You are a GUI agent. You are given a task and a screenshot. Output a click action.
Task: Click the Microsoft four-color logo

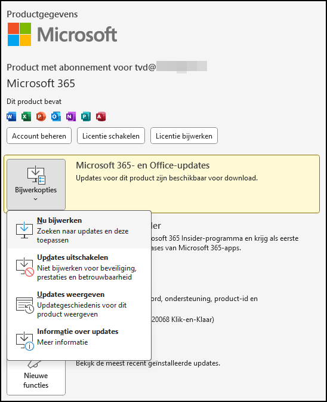(20, 35)
